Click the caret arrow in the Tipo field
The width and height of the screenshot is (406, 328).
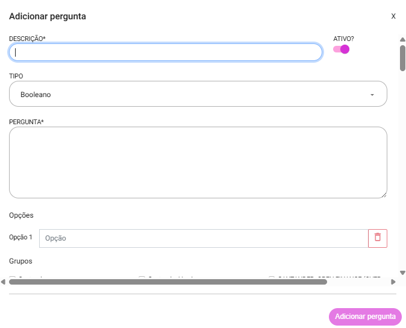pyautogui.click(x=372, y=95)
